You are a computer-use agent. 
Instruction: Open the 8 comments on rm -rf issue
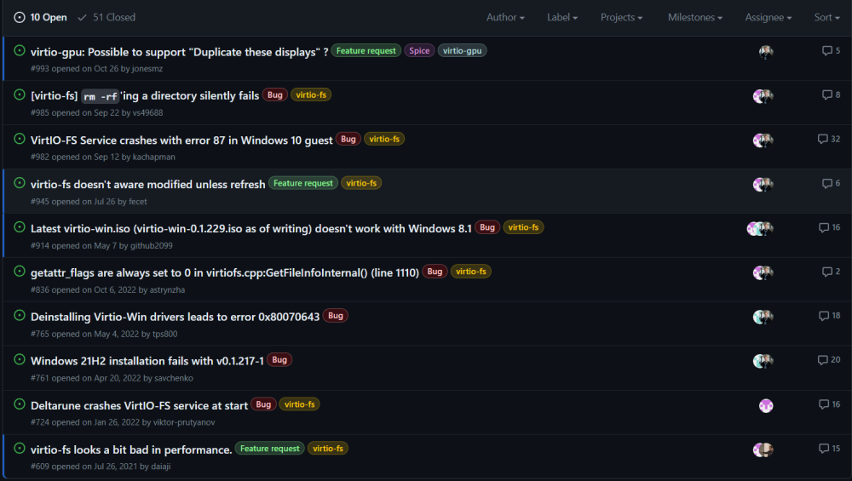point(831,94)
